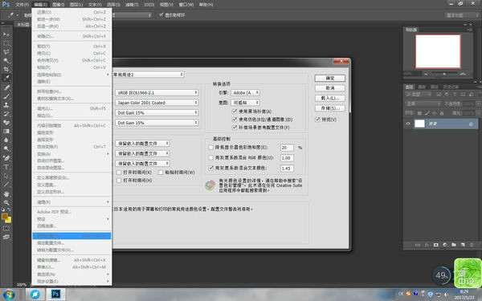Click the 存储(S)... button
The image size is (482, 301).
(330, 108)
